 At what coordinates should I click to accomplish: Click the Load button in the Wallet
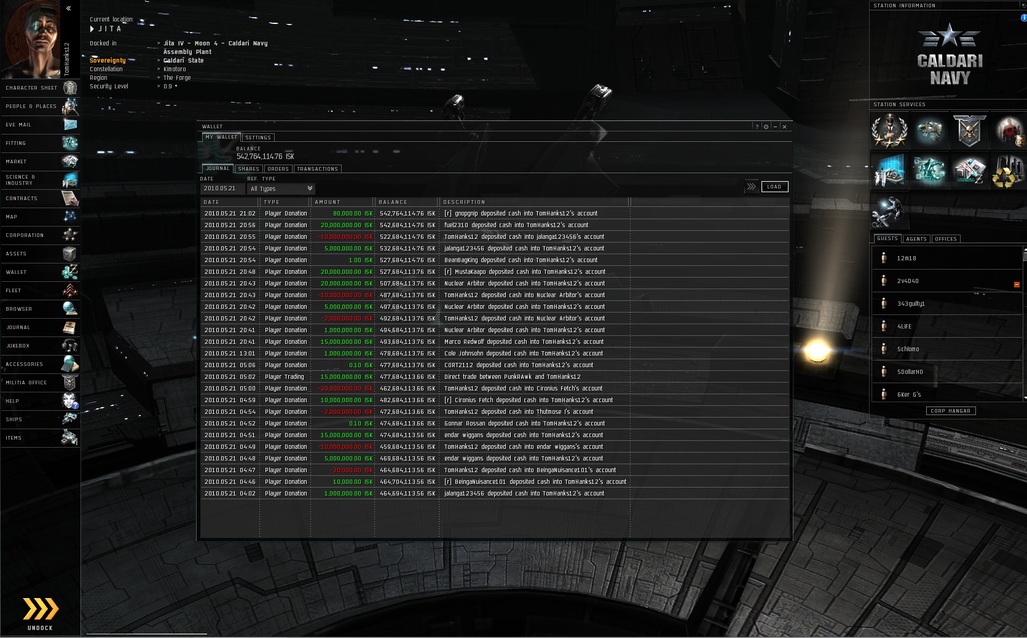point(774,187)
